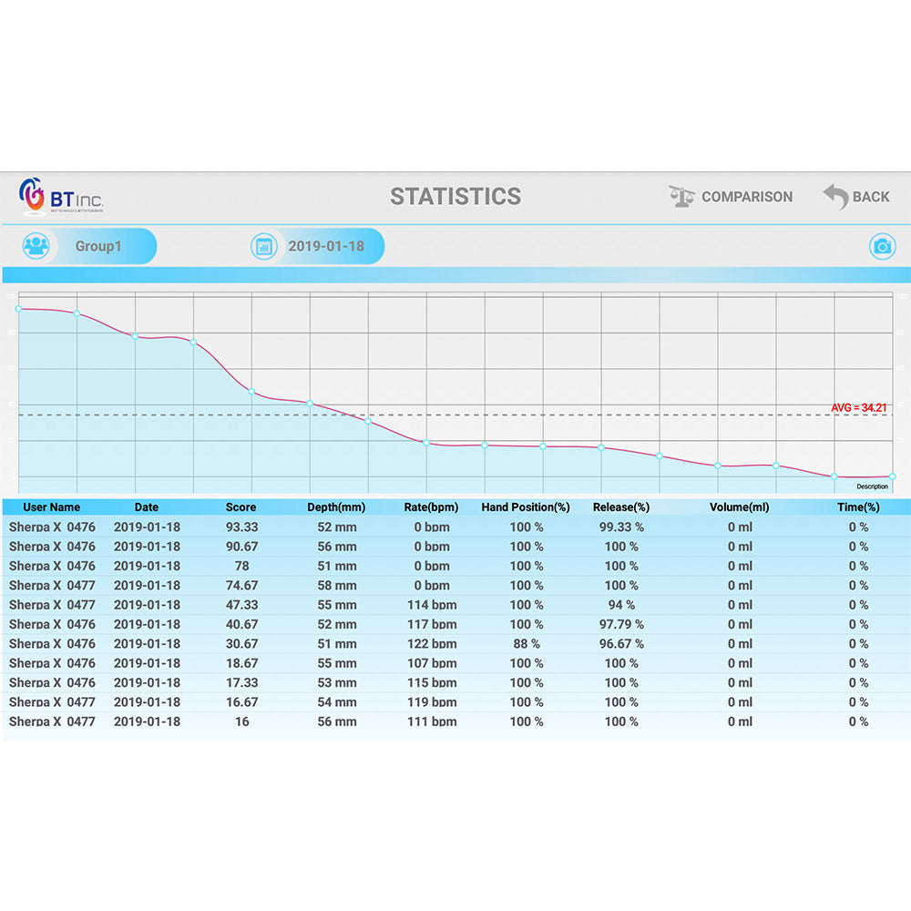
Task: Click the AVG = 34.21 label
Action: (x=858, y=407)
